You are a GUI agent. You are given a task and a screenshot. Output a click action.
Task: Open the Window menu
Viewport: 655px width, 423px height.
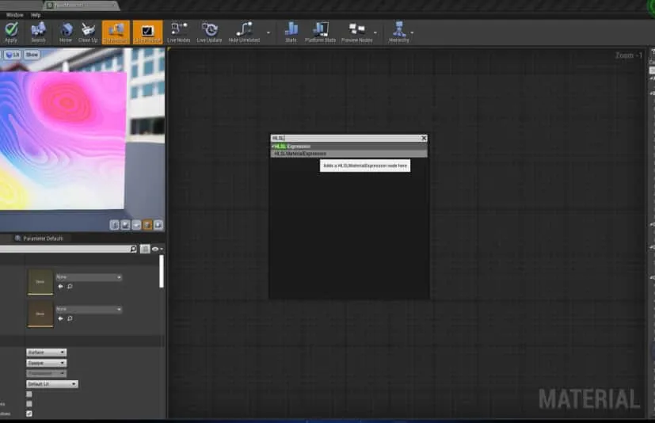pos(14,15)
